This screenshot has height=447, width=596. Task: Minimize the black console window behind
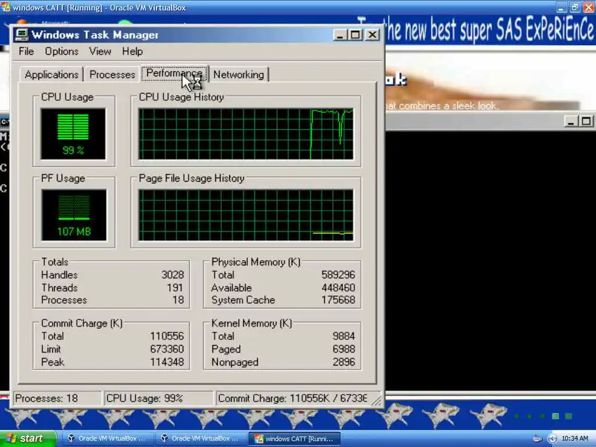pos(570,122)
